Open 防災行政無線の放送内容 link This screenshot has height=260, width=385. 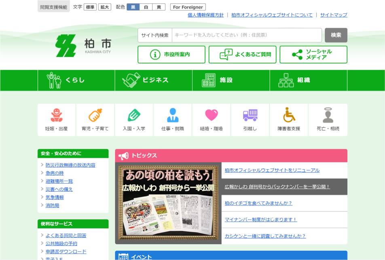(x=70, y=165)
